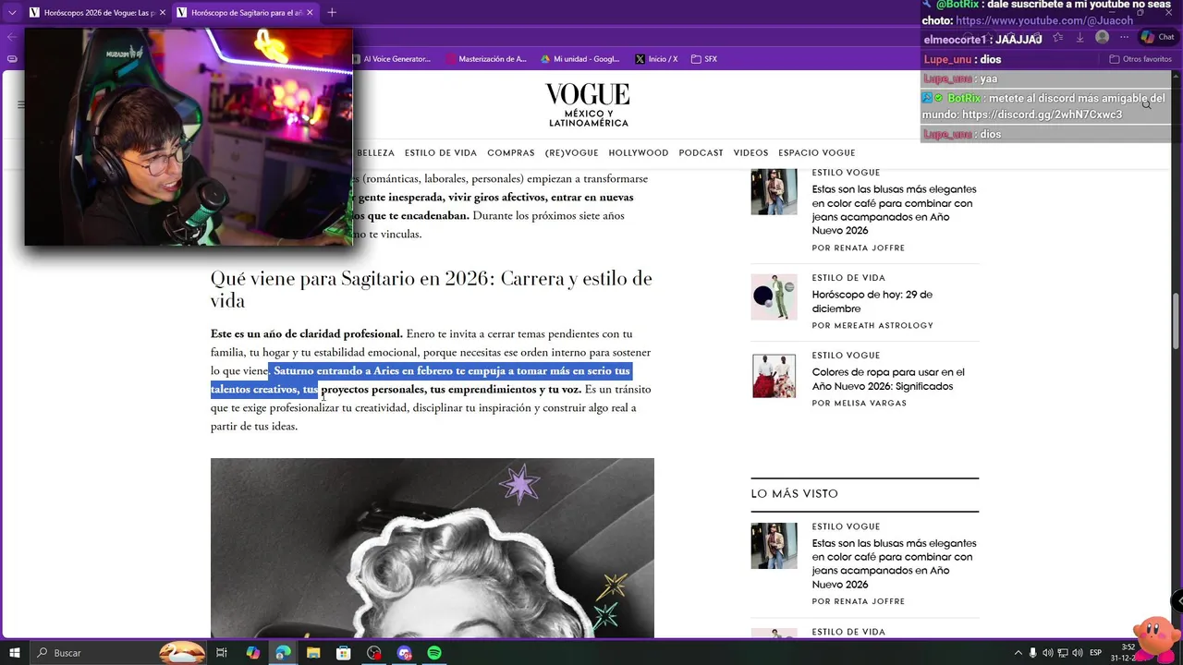1183x665 pixels.
Task: Open a new browser tab
Action: pyautogui.click(x=332, y=12)
